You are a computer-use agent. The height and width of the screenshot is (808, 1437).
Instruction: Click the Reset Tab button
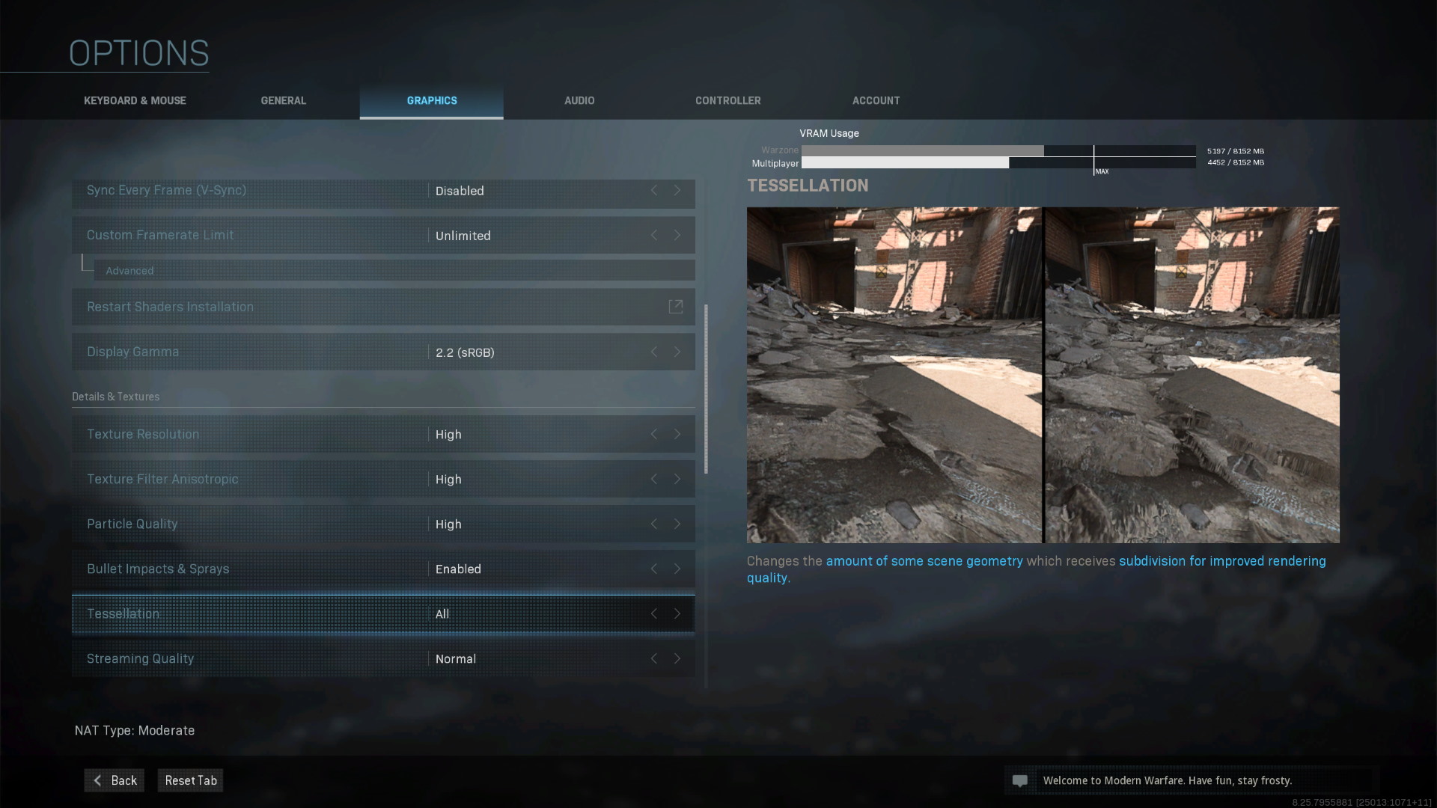pos(190,780)
